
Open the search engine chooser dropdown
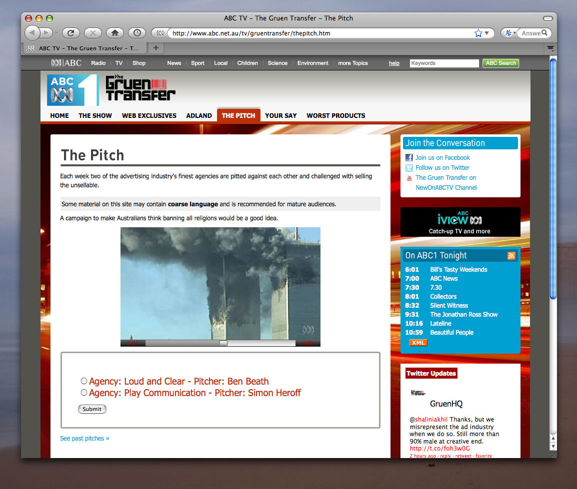coord(510,33)
